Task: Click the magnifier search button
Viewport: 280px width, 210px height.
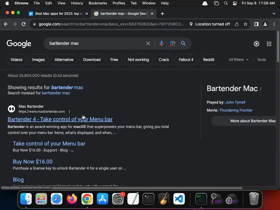Action: [183, 43]
